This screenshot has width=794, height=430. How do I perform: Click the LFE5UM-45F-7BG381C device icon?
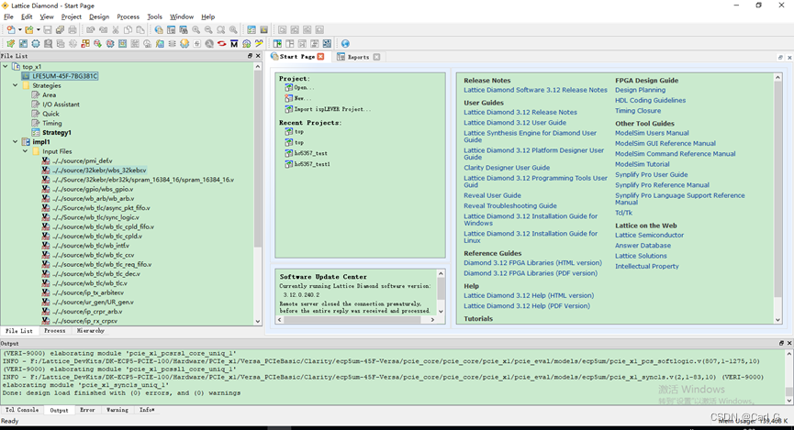point(26,76)
